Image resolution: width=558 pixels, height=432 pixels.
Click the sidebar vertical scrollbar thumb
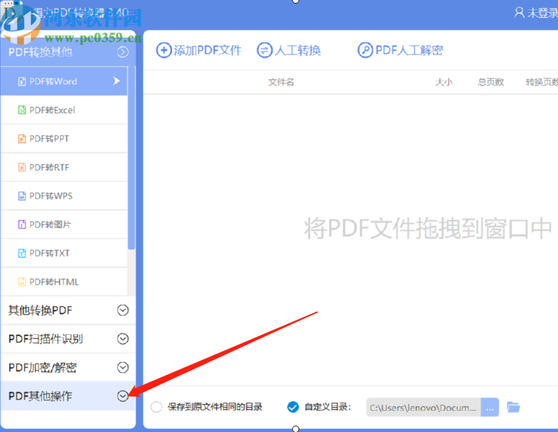pos(131,158)
